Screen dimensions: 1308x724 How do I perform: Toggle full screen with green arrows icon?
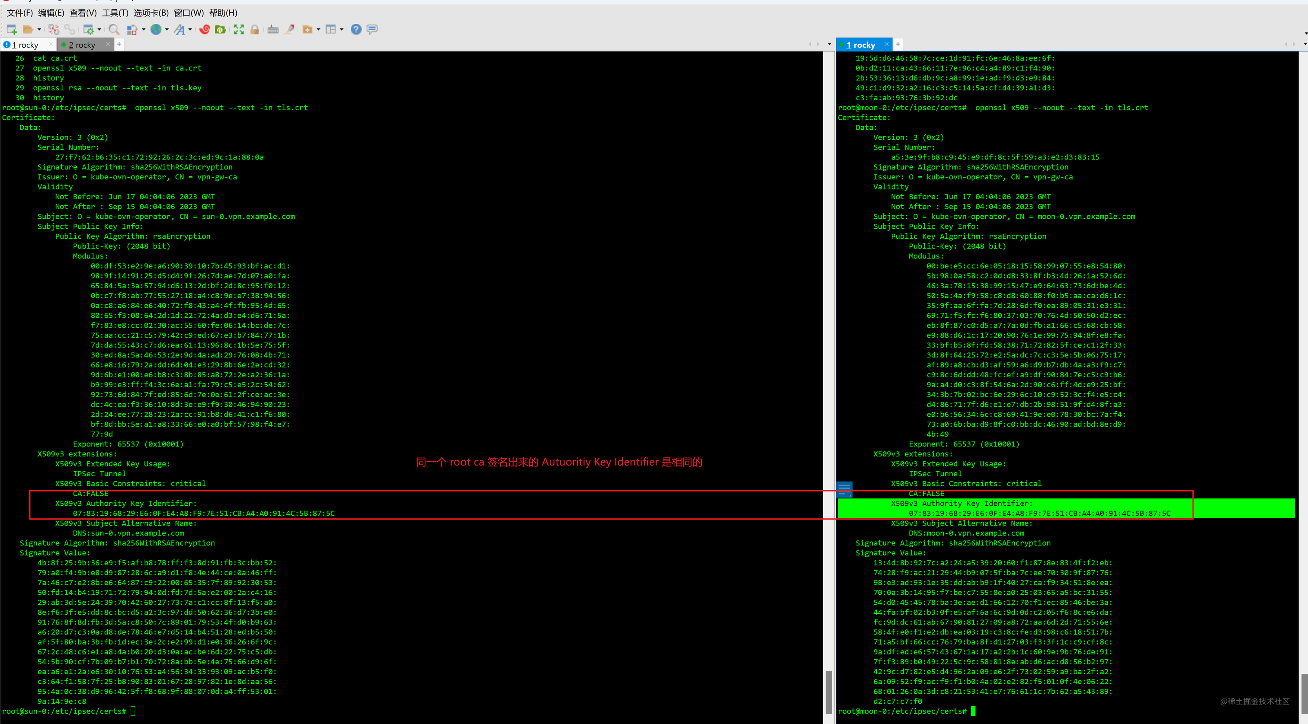tap(239, 29)
